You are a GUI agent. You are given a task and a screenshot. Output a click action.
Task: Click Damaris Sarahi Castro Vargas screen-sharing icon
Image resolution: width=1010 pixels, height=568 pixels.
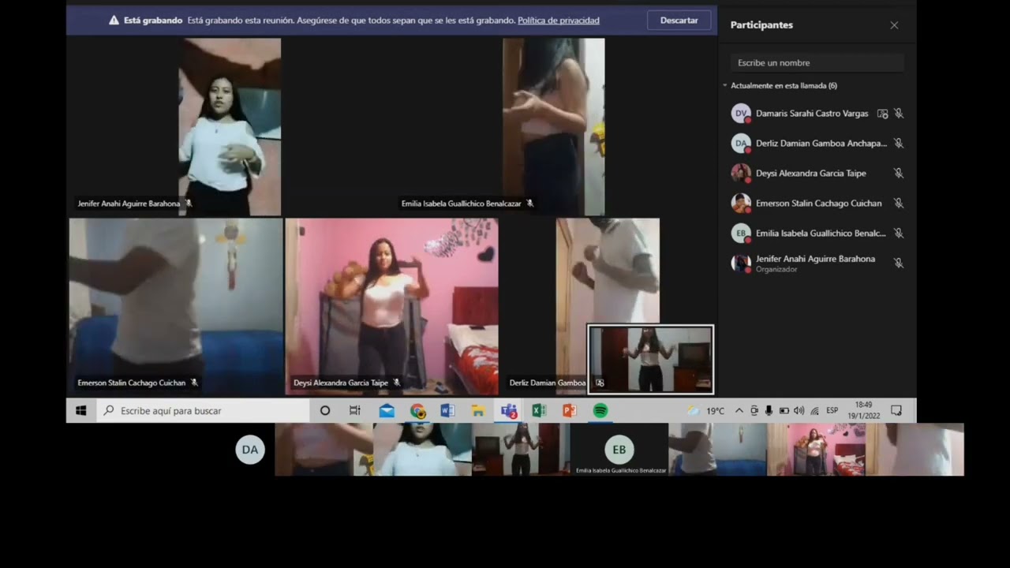[x=883, y=114]
